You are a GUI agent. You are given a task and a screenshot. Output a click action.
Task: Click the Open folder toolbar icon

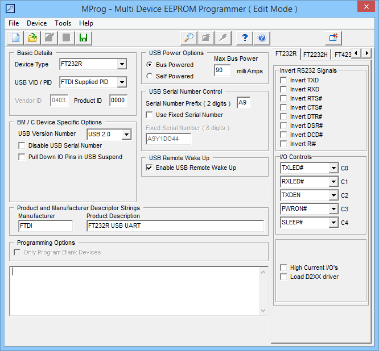[x=32, y=38]
